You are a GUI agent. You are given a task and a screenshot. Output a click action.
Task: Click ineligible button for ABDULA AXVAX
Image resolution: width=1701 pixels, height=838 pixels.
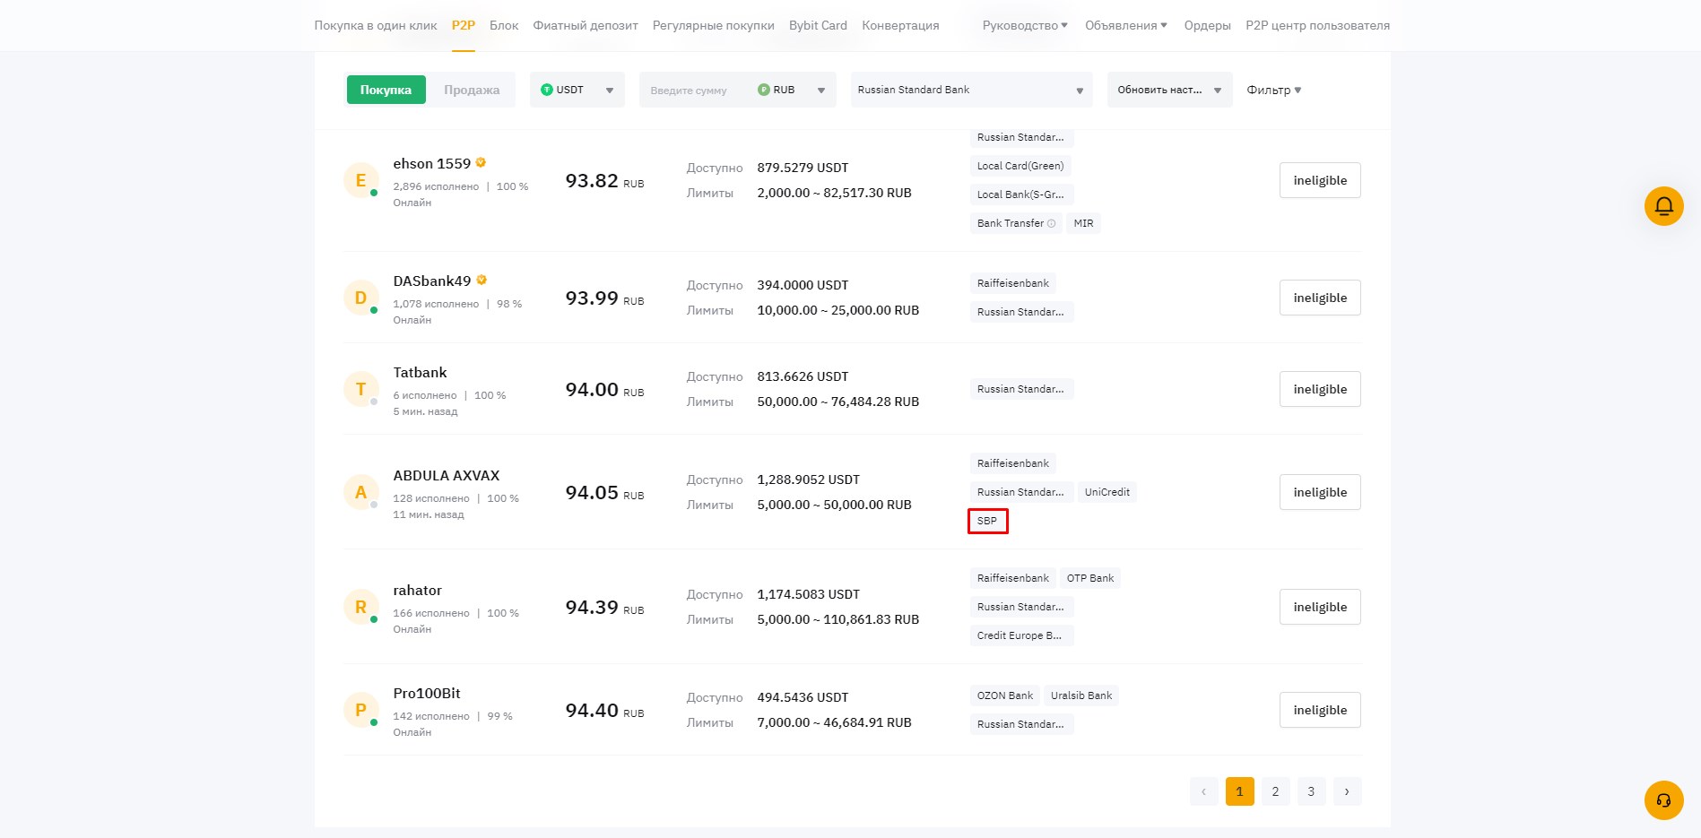tap(1320, 492)
